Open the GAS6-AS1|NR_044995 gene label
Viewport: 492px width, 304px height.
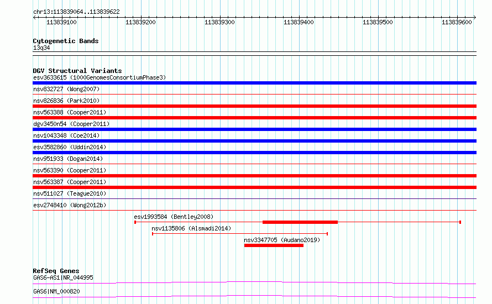[63, 277]
